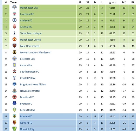This screenshot has width=136, height=131.
Task: Click the Everton FC crest icon
Action: click(x=15, y=103)
